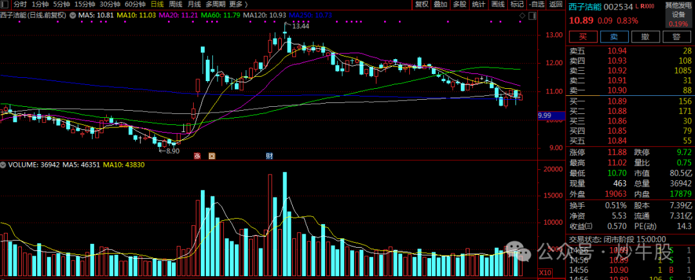Select the 15分钟 chart period
The height and width of the screenshot is (280, 695).
[85, 5]
